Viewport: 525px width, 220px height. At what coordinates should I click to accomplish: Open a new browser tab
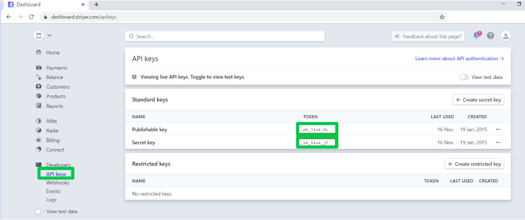coord(96,4)
